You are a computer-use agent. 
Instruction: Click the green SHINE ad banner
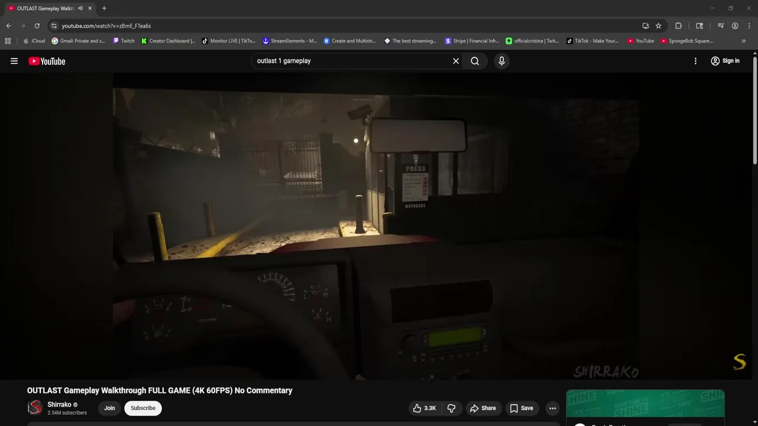pos(645,404)
